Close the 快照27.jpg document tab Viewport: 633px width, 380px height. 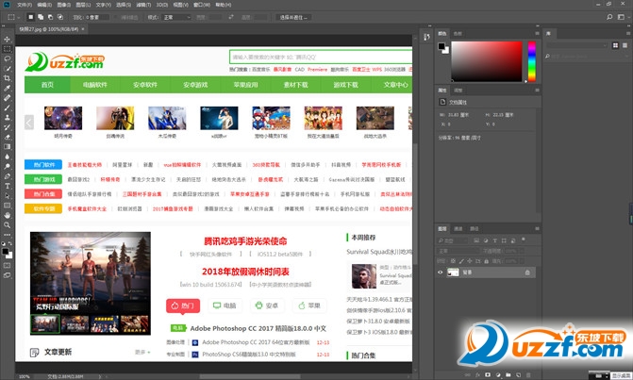tap(83, 29)
